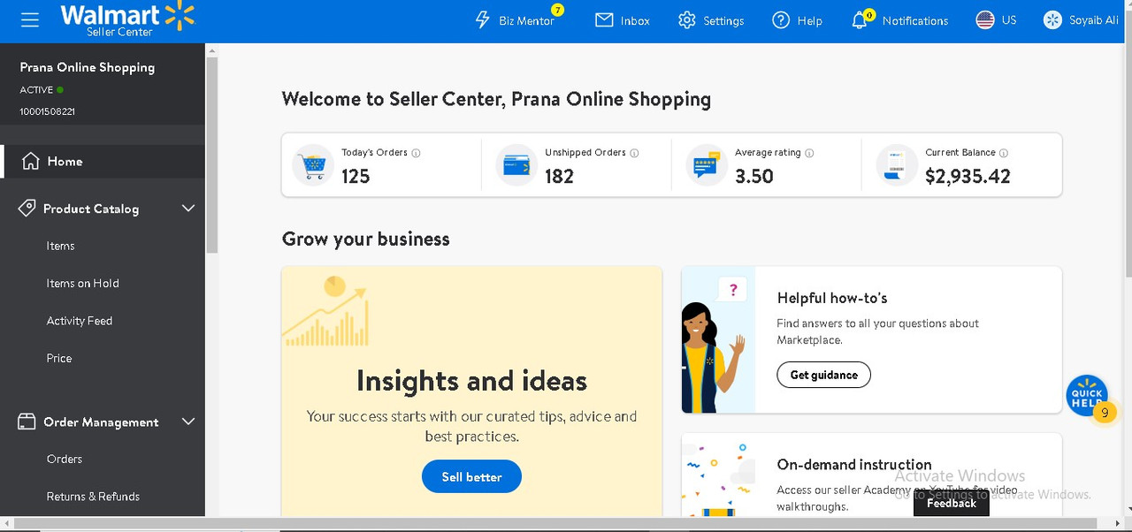Click the Inbox label in header

coord(635,21)
